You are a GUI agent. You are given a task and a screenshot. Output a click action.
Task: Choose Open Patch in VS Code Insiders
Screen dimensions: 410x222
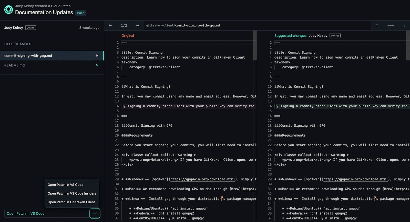pos(72,193)
